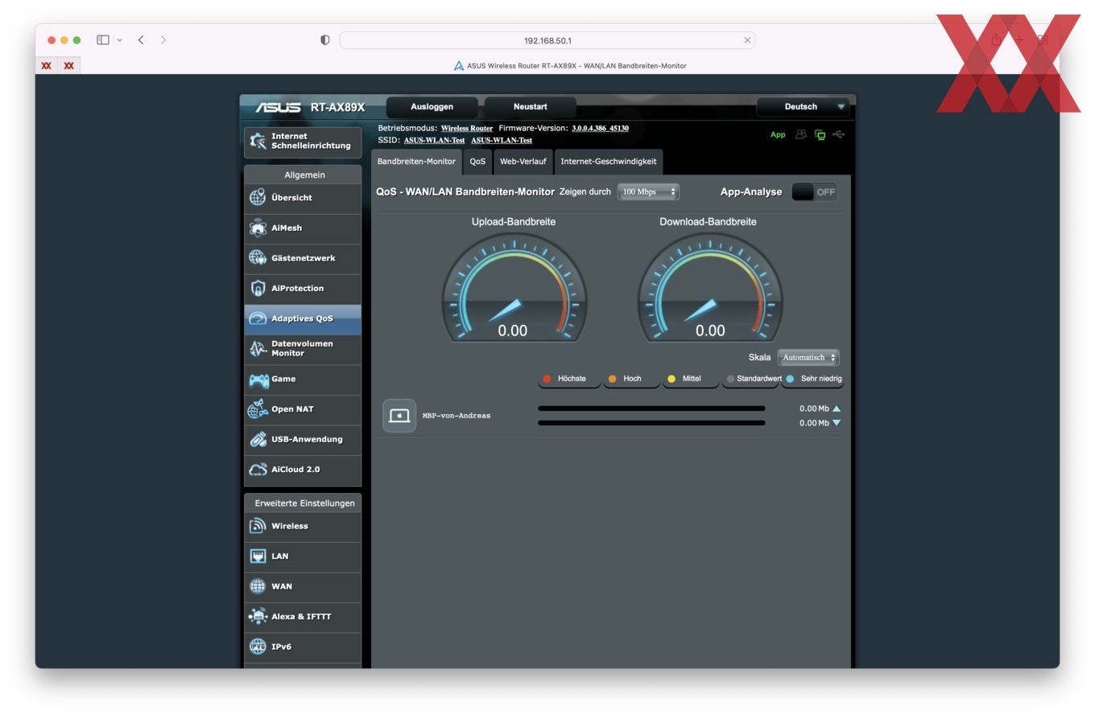Click the Neustart button
This screenshot has width=1095, height=715.
(531, 107)
